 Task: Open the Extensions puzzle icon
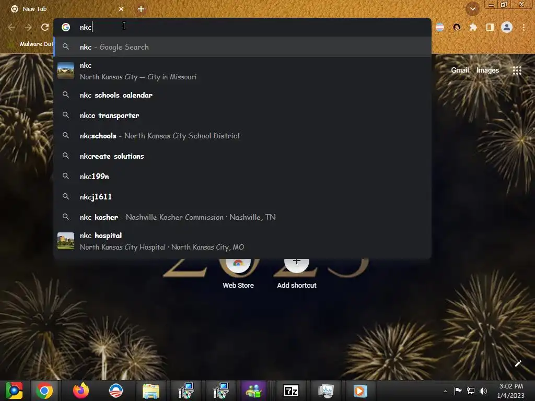(x=473, y=27)
